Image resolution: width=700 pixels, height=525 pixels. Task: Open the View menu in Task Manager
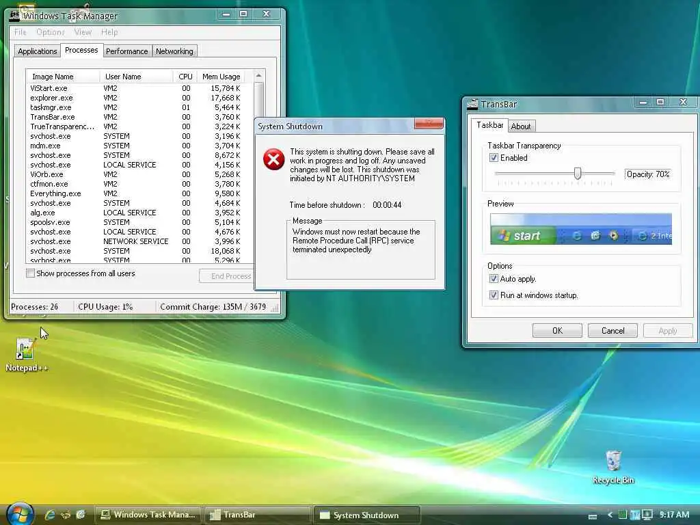click(x=83, y=32)
